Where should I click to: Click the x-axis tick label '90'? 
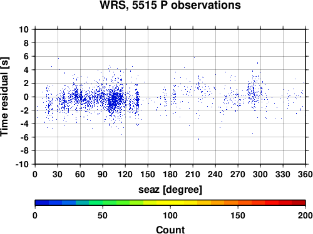[x=103, y=174]
